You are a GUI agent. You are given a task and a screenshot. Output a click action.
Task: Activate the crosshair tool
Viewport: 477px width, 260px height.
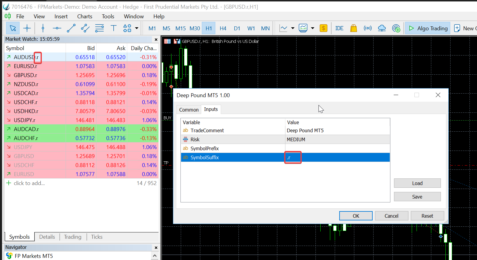click(x=27, y=28)
